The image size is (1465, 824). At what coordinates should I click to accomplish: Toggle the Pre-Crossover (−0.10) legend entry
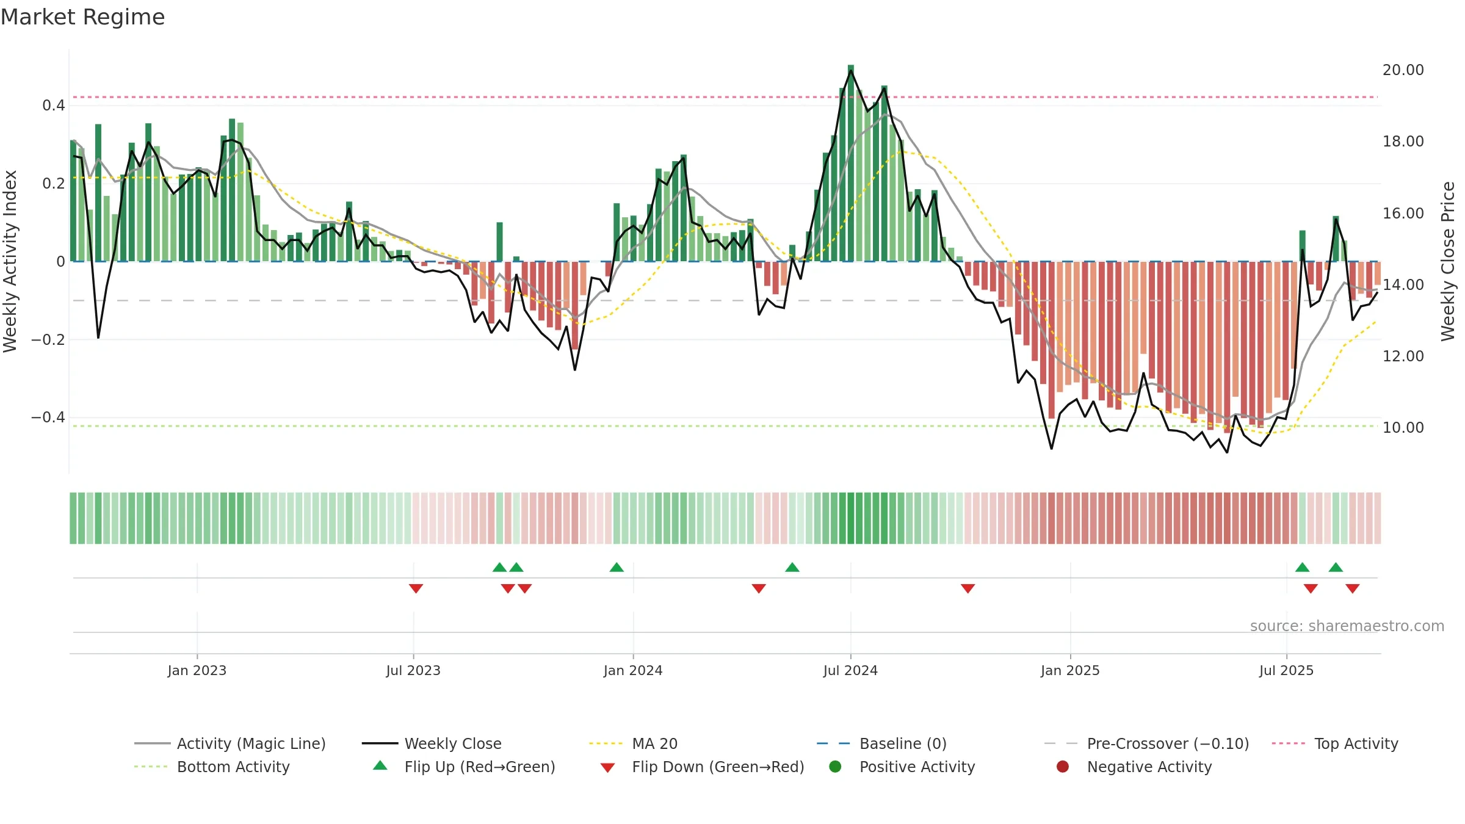tap(1146, 743)
